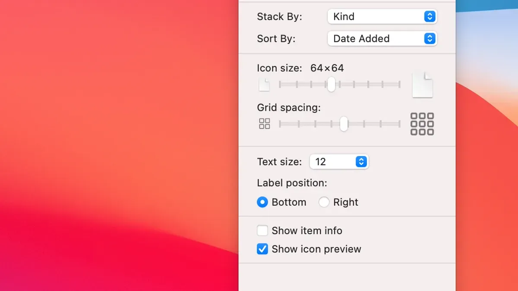Click the large grid icon for wider spacing
The image size is (518, 291).
coord(422,124)
